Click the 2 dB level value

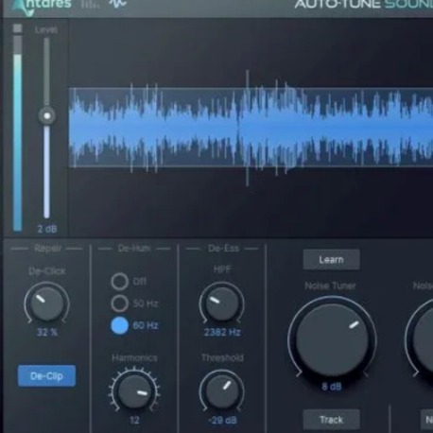tap(47, 229)
